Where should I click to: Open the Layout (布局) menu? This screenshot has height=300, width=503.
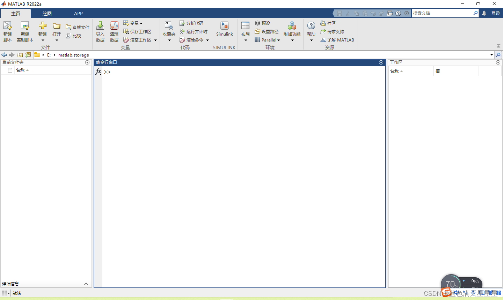[x=246, y=31]
